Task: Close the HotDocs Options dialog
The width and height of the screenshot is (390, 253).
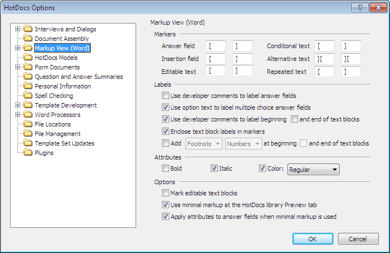Action: coord(378,8)
